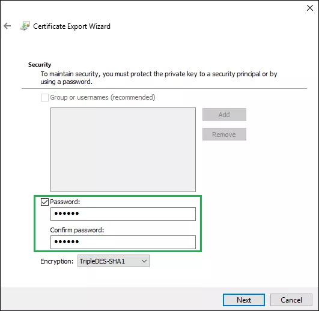This screenshot has width=319, height=311.
Task: Proceed with the Next button
Action: tap(244, 300)
